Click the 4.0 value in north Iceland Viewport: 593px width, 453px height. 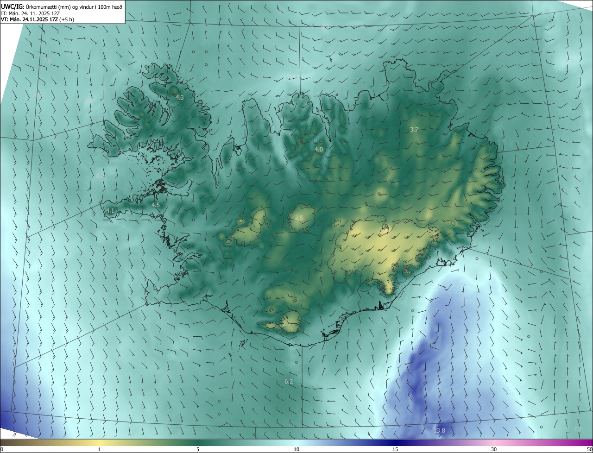pyautogui.click(x=319, y=150)
